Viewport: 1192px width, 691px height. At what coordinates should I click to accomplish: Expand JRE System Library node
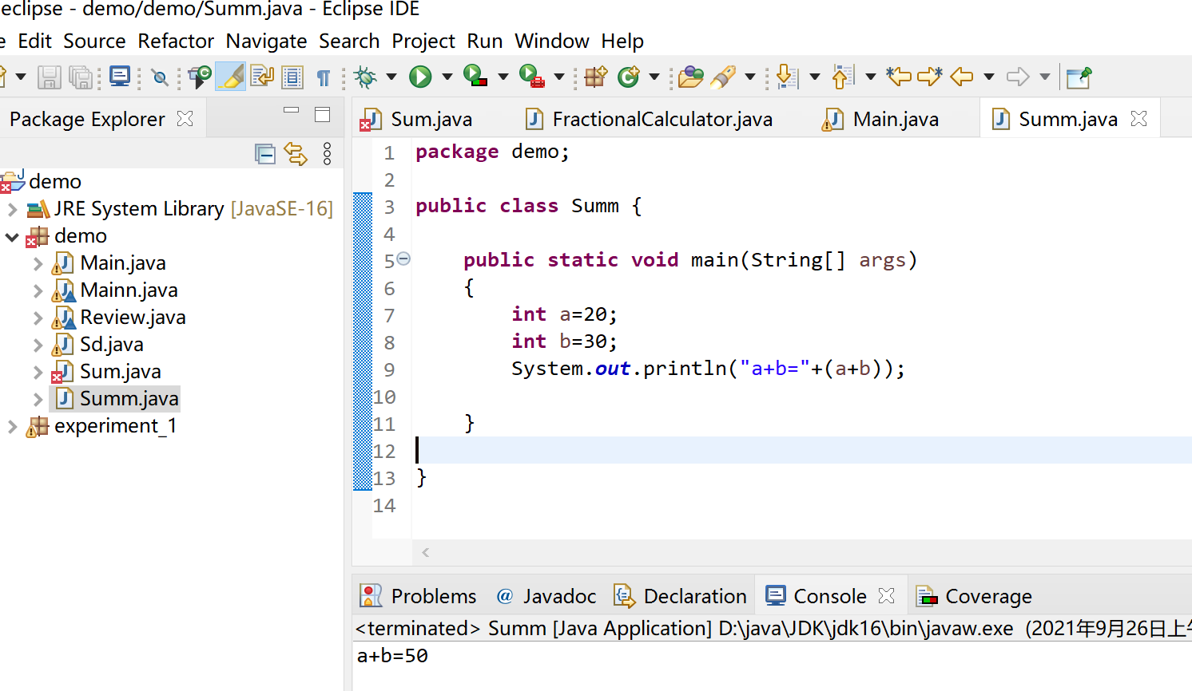coord(12,209)
